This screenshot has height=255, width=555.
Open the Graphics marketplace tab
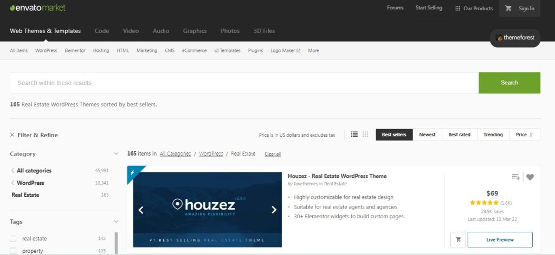(x=195, y=31)
